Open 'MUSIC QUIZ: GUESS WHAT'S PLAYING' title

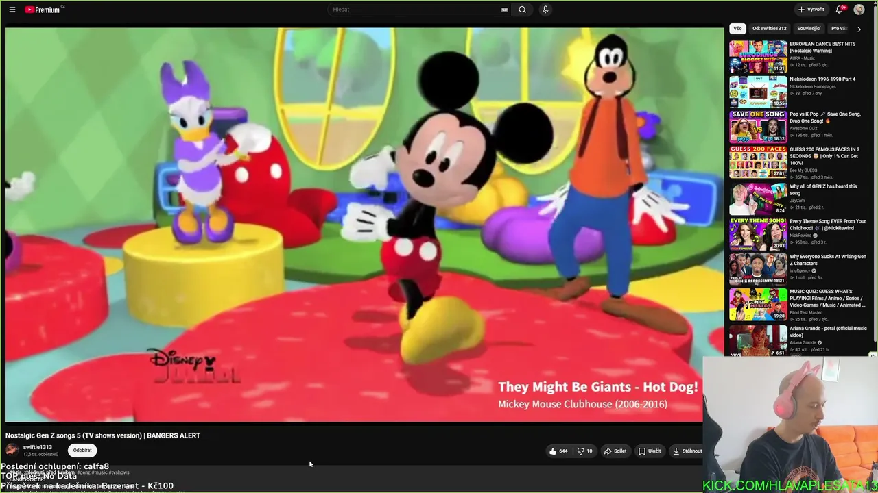(828, 298)
